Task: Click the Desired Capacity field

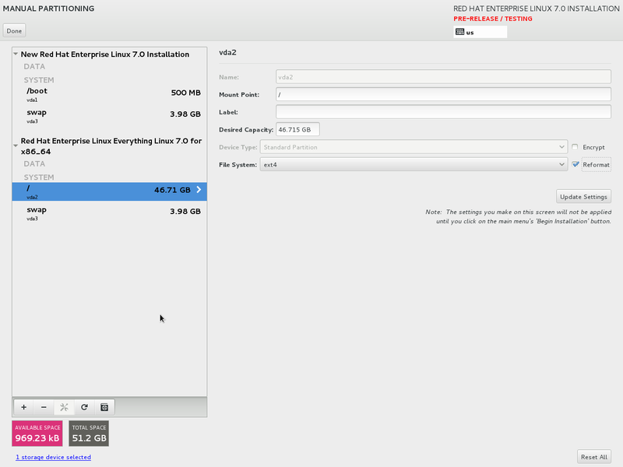Action: tap(297, 129)
